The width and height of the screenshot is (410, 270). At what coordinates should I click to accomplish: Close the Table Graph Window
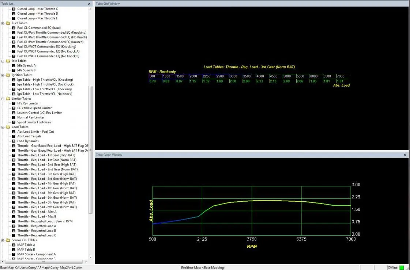(405, 155)
